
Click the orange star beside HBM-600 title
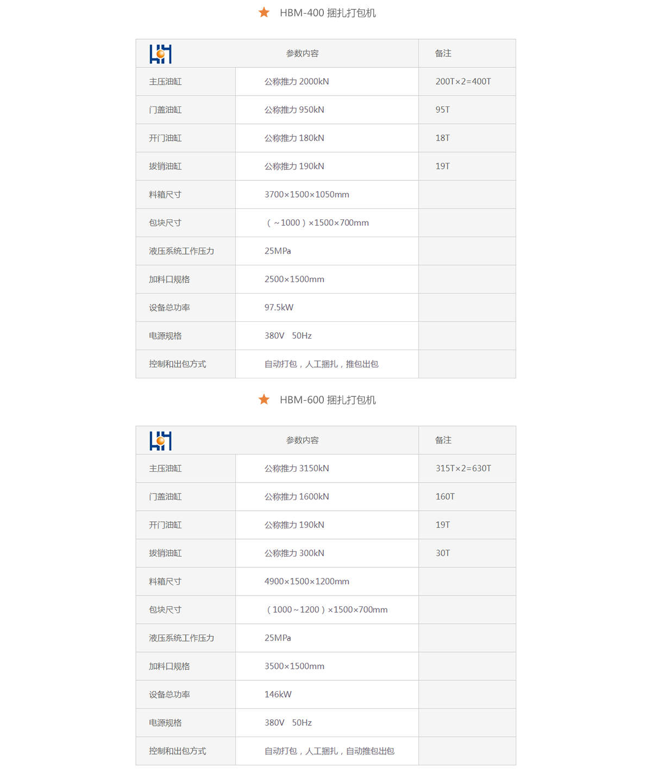click(x=264, y=400)
